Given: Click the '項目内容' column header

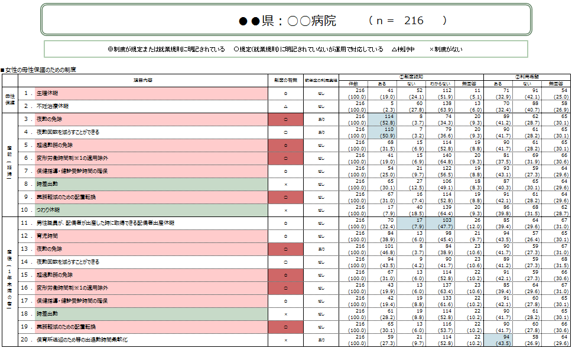Looking at the screenshot, I should 143,80.
